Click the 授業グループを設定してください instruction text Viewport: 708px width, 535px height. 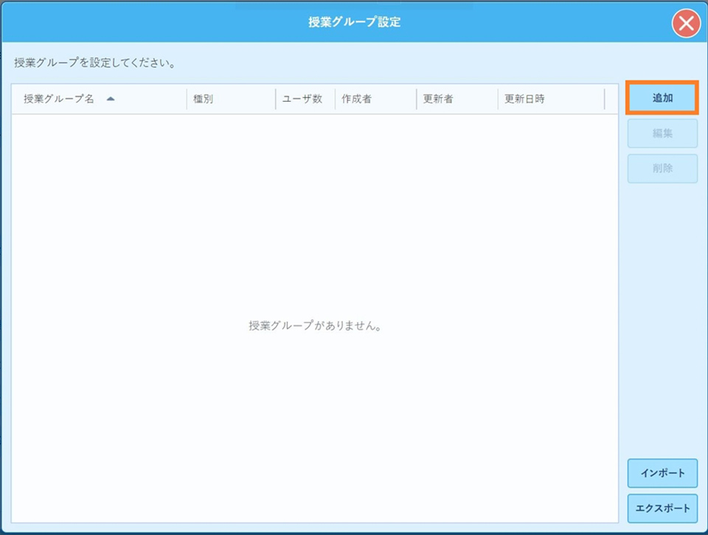[94, 63]
